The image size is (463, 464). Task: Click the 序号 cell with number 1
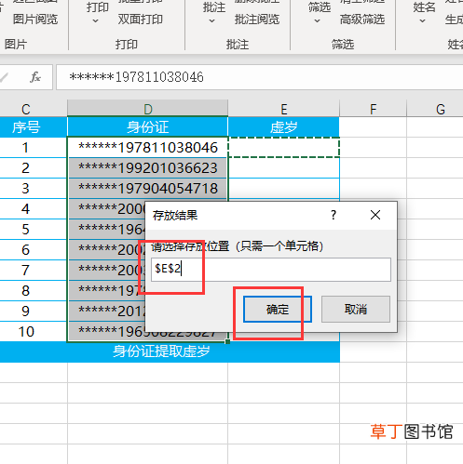(x=34, y=148)
